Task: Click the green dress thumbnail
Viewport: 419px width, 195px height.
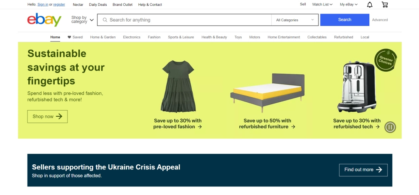Action: (x=178, y=86)
